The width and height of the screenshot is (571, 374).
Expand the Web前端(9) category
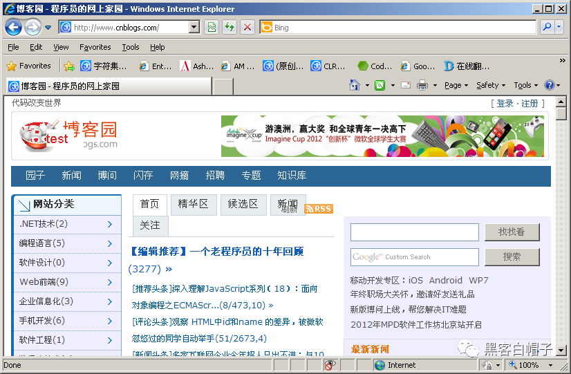coord(67,282)
